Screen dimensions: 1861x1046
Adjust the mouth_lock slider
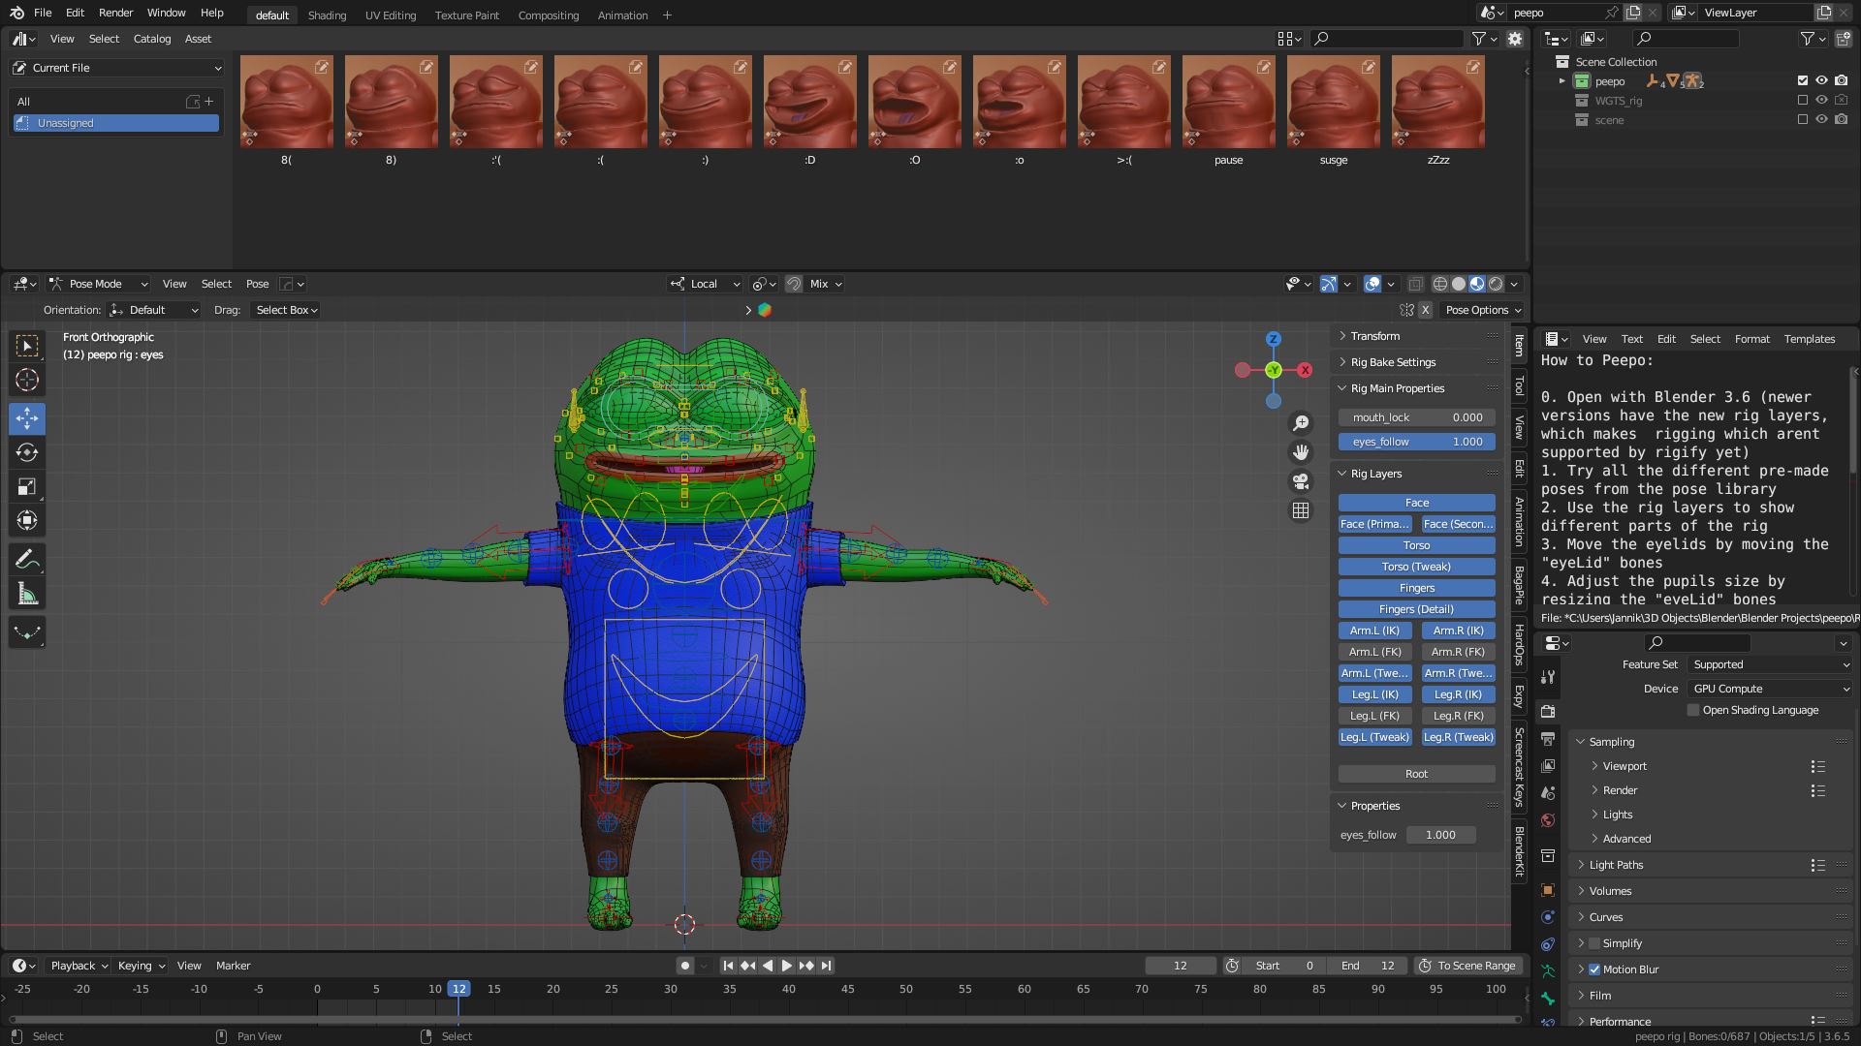(x=1416, y=417)
